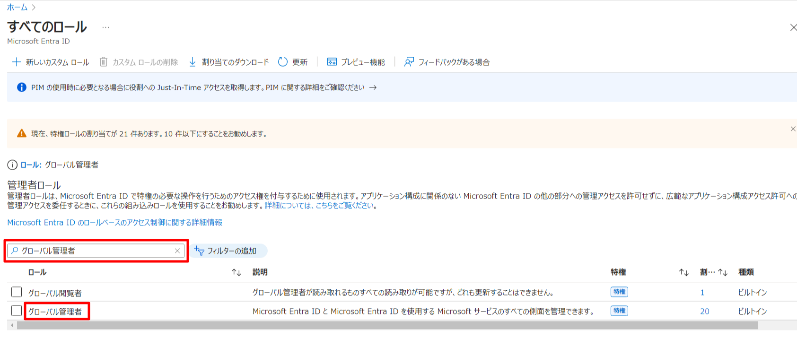
Task: Click the Microsoft Entra ID subtitle
Action: pos(38,41)
